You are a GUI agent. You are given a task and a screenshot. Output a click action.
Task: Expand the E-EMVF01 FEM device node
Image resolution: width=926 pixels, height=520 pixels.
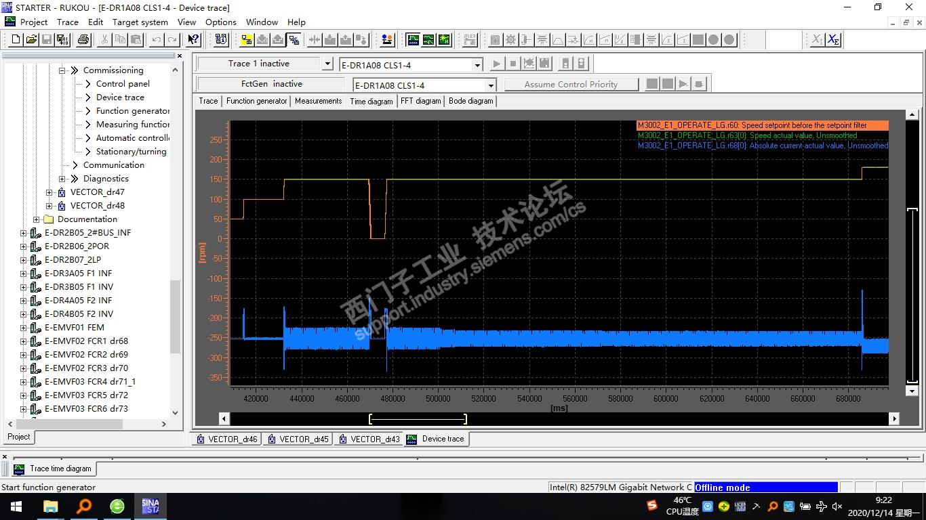(23, 328)
